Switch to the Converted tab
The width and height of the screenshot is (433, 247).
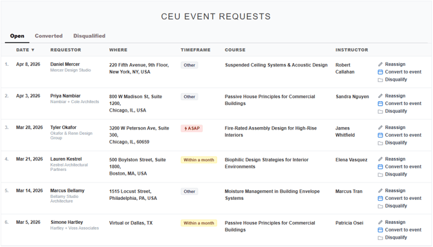48,36
